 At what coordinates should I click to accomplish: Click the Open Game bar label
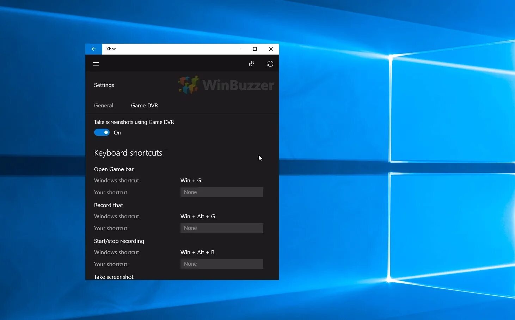coord(114,169)
